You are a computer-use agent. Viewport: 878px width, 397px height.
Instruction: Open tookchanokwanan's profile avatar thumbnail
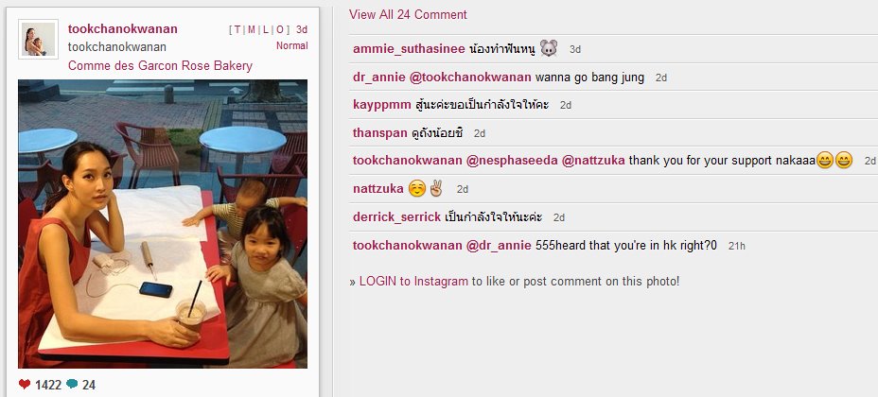[38, 39]
